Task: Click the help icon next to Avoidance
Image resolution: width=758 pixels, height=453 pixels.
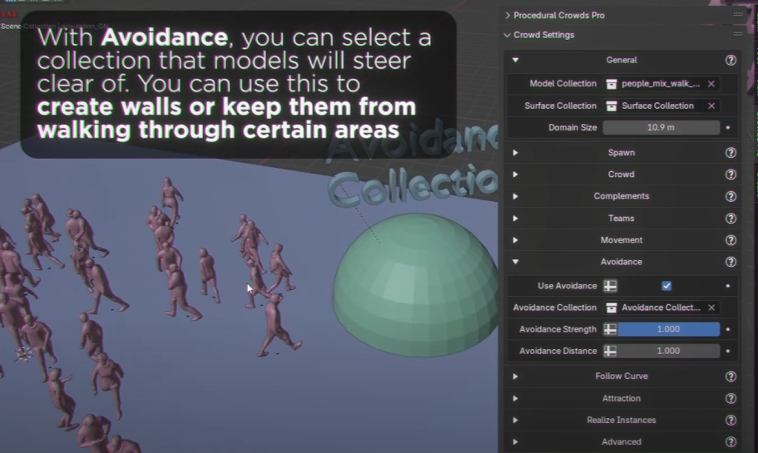Action: [x=731, y=262]
